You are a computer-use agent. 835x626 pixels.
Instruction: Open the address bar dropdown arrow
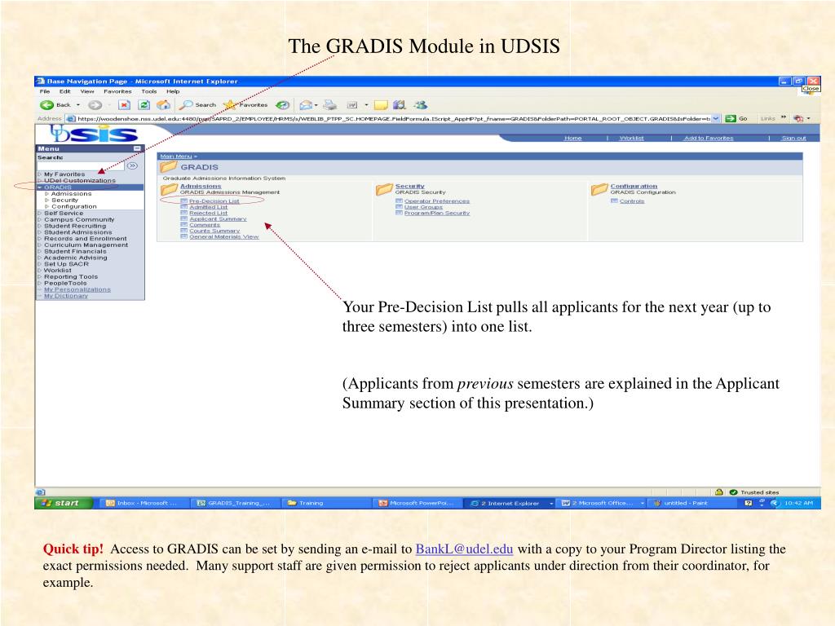[716, 119]
